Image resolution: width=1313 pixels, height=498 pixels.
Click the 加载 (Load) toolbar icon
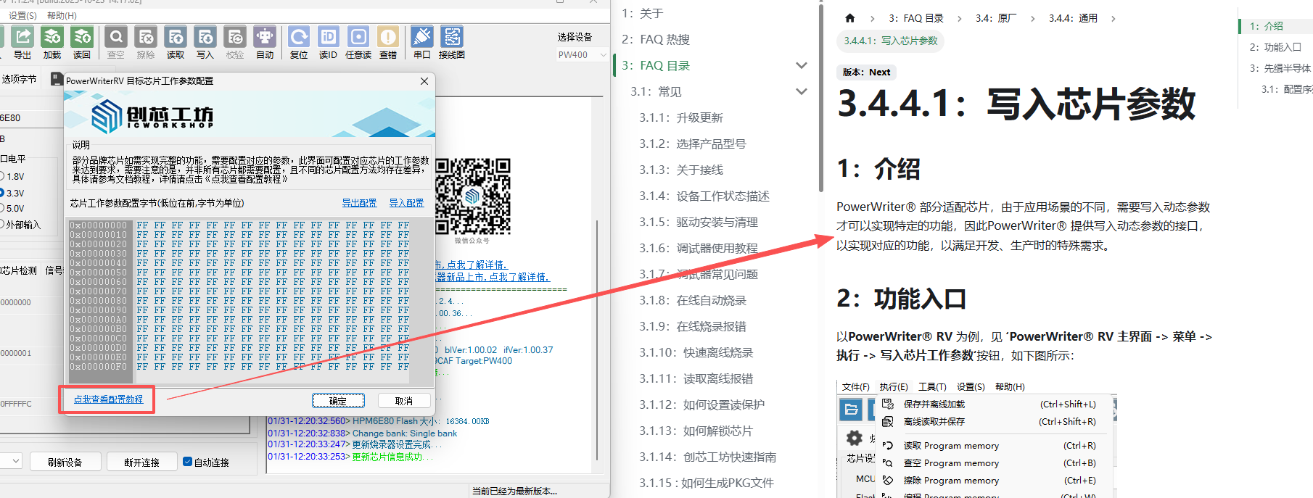click(x=52, y=38)
